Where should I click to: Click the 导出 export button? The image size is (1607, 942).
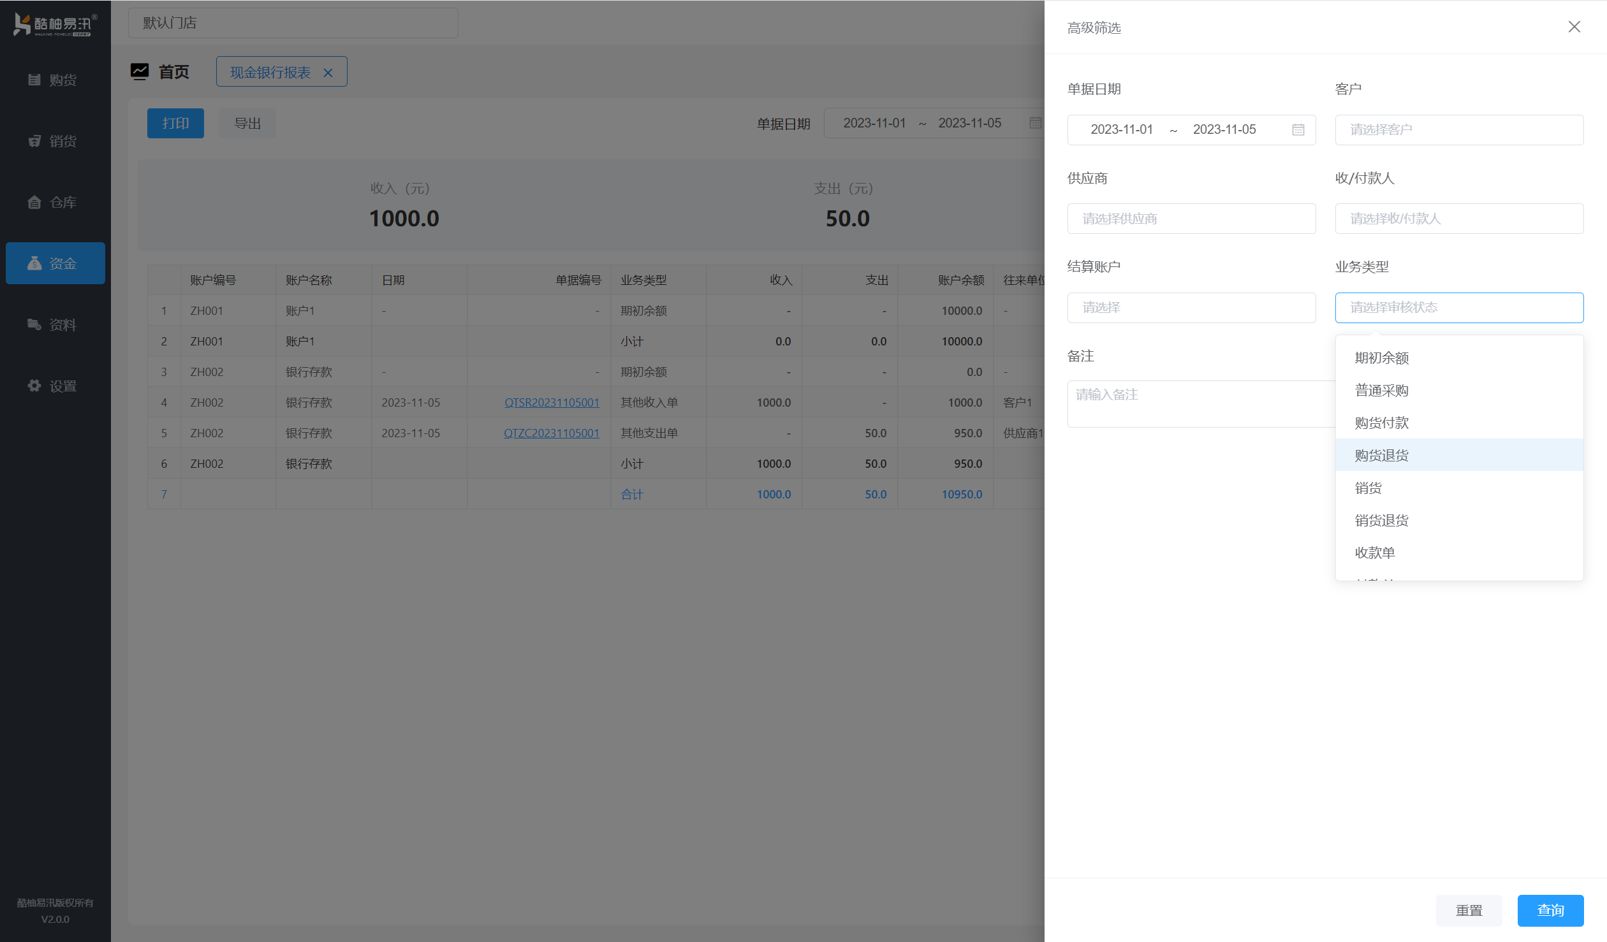pos(247,124)
